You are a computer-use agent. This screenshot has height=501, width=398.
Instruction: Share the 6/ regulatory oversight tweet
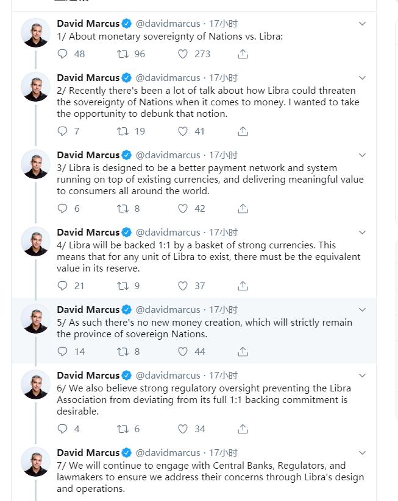(x=243, y=429)
